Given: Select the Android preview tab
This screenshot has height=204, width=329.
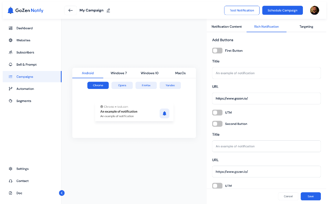Looking at the screenshot, I should point(88,73).
